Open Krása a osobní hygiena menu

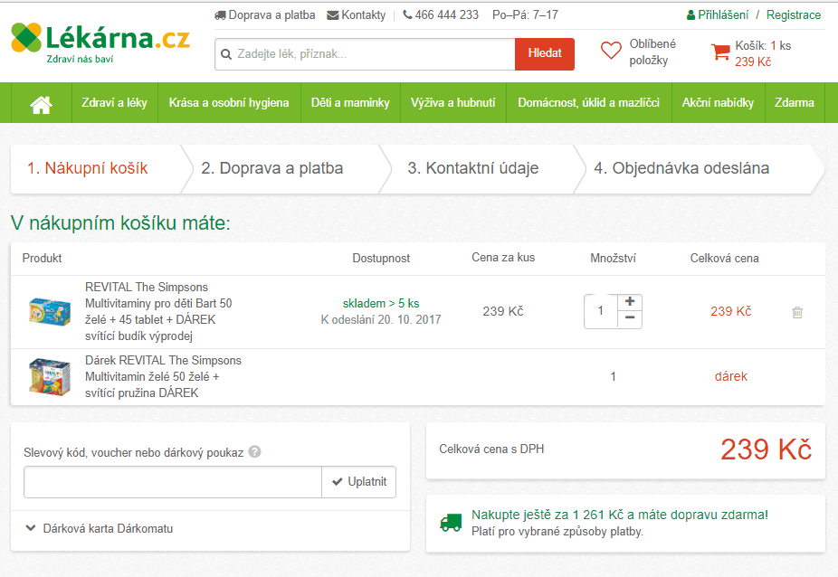(229, 102)
